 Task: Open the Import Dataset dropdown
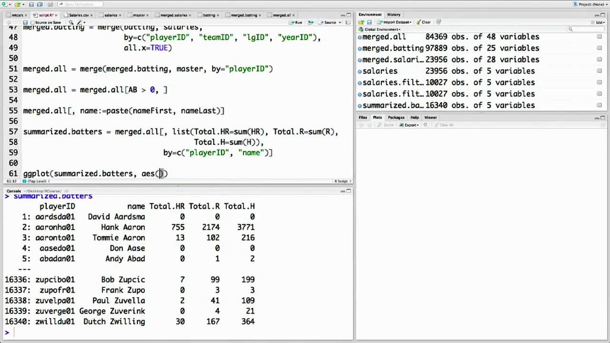[395, 22]
